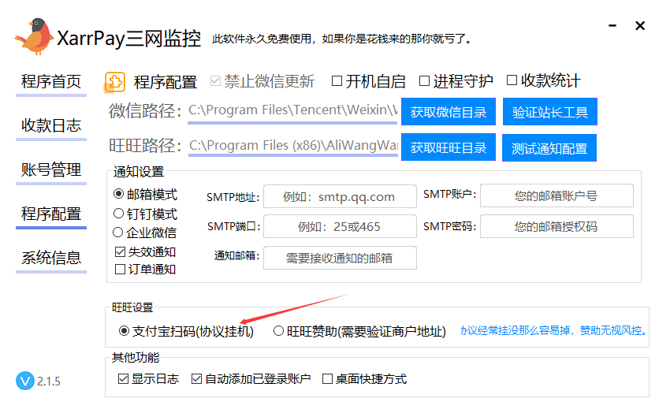Screen dimensions: 670x402
Task: Click 获取旺旺目录 button
Action: [x=449, y=147]
